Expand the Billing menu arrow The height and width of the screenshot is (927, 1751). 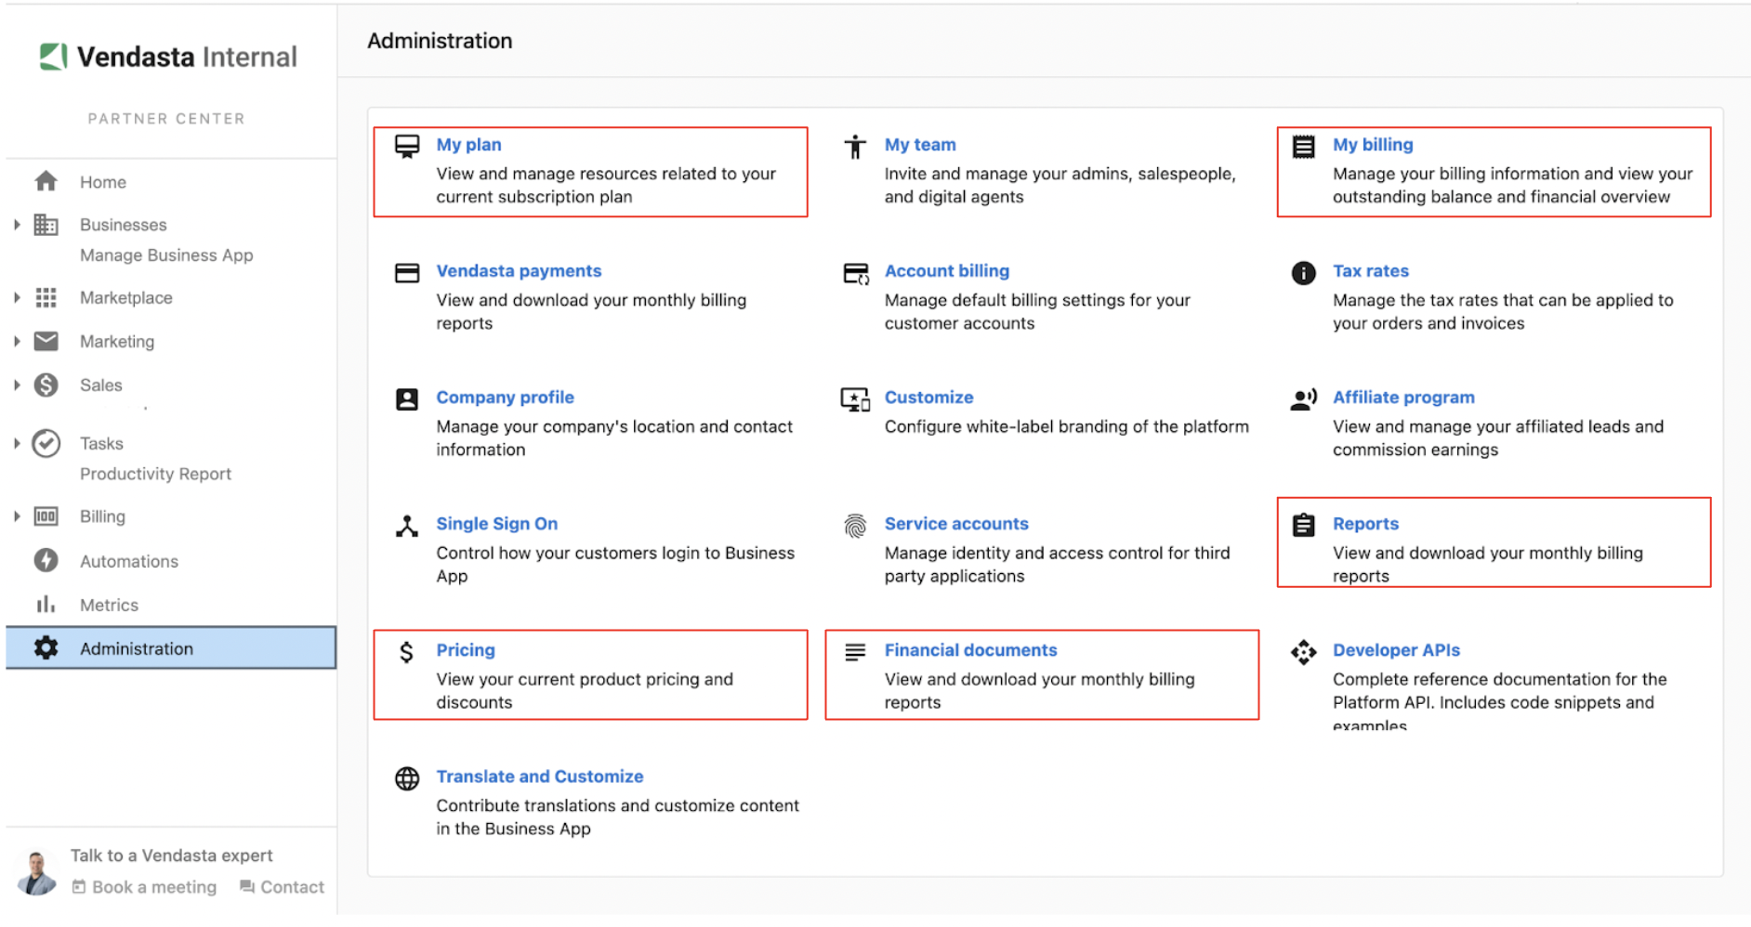[x=17, y=516]
